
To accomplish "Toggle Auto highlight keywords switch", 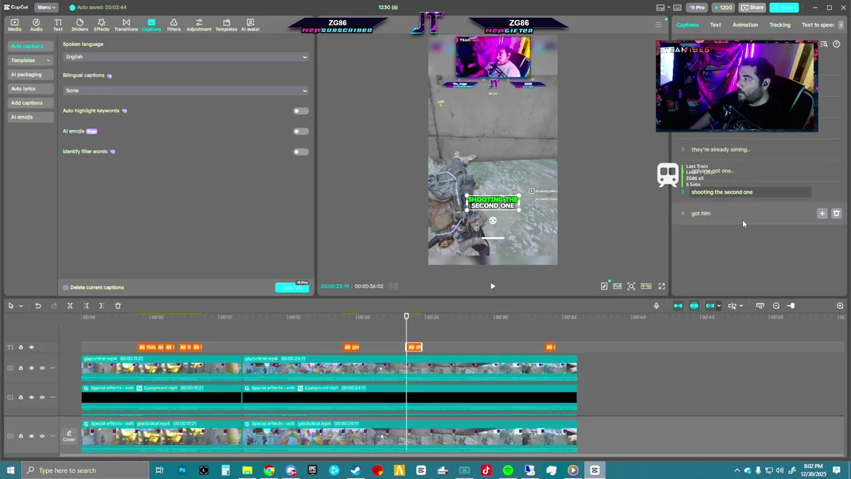I will click(x=301, y=111).
